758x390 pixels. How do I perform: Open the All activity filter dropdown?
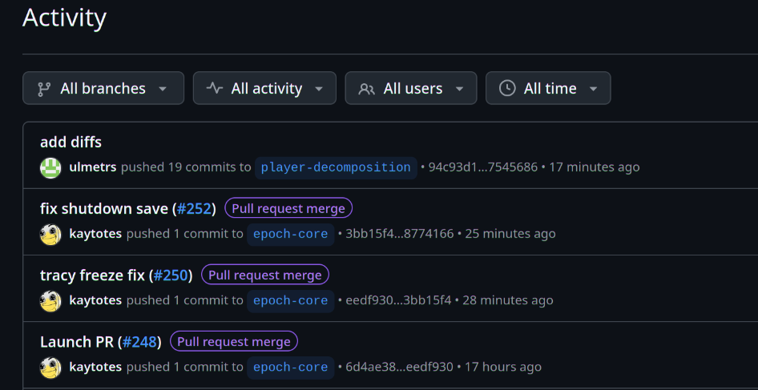(264, 88)
